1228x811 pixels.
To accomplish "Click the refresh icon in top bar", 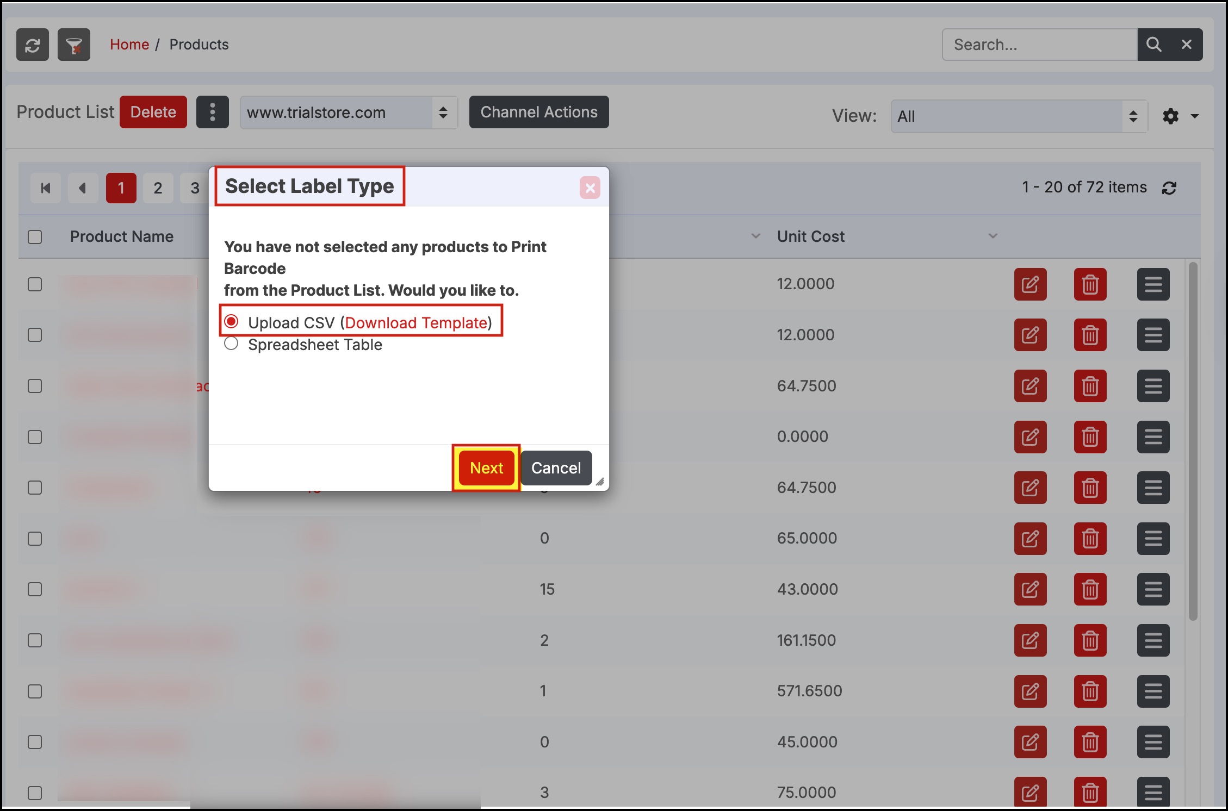I will coord(33,45).
